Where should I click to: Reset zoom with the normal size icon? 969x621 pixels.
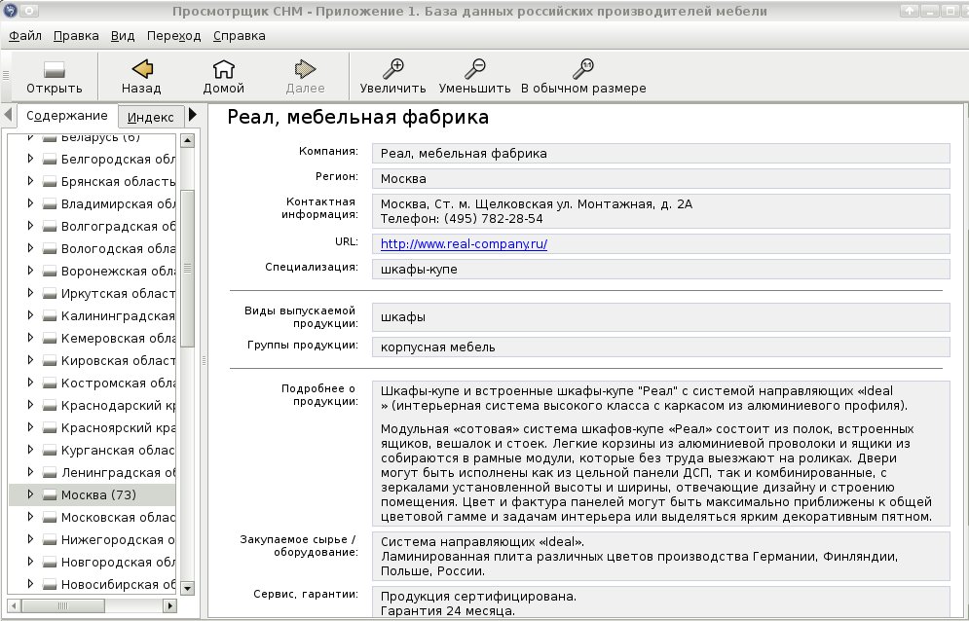click(582, 68)
